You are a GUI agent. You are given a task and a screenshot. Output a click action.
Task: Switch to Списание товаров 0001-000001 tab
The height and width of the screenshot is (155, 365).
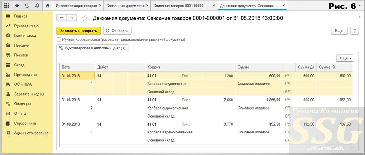click(182, 6)
